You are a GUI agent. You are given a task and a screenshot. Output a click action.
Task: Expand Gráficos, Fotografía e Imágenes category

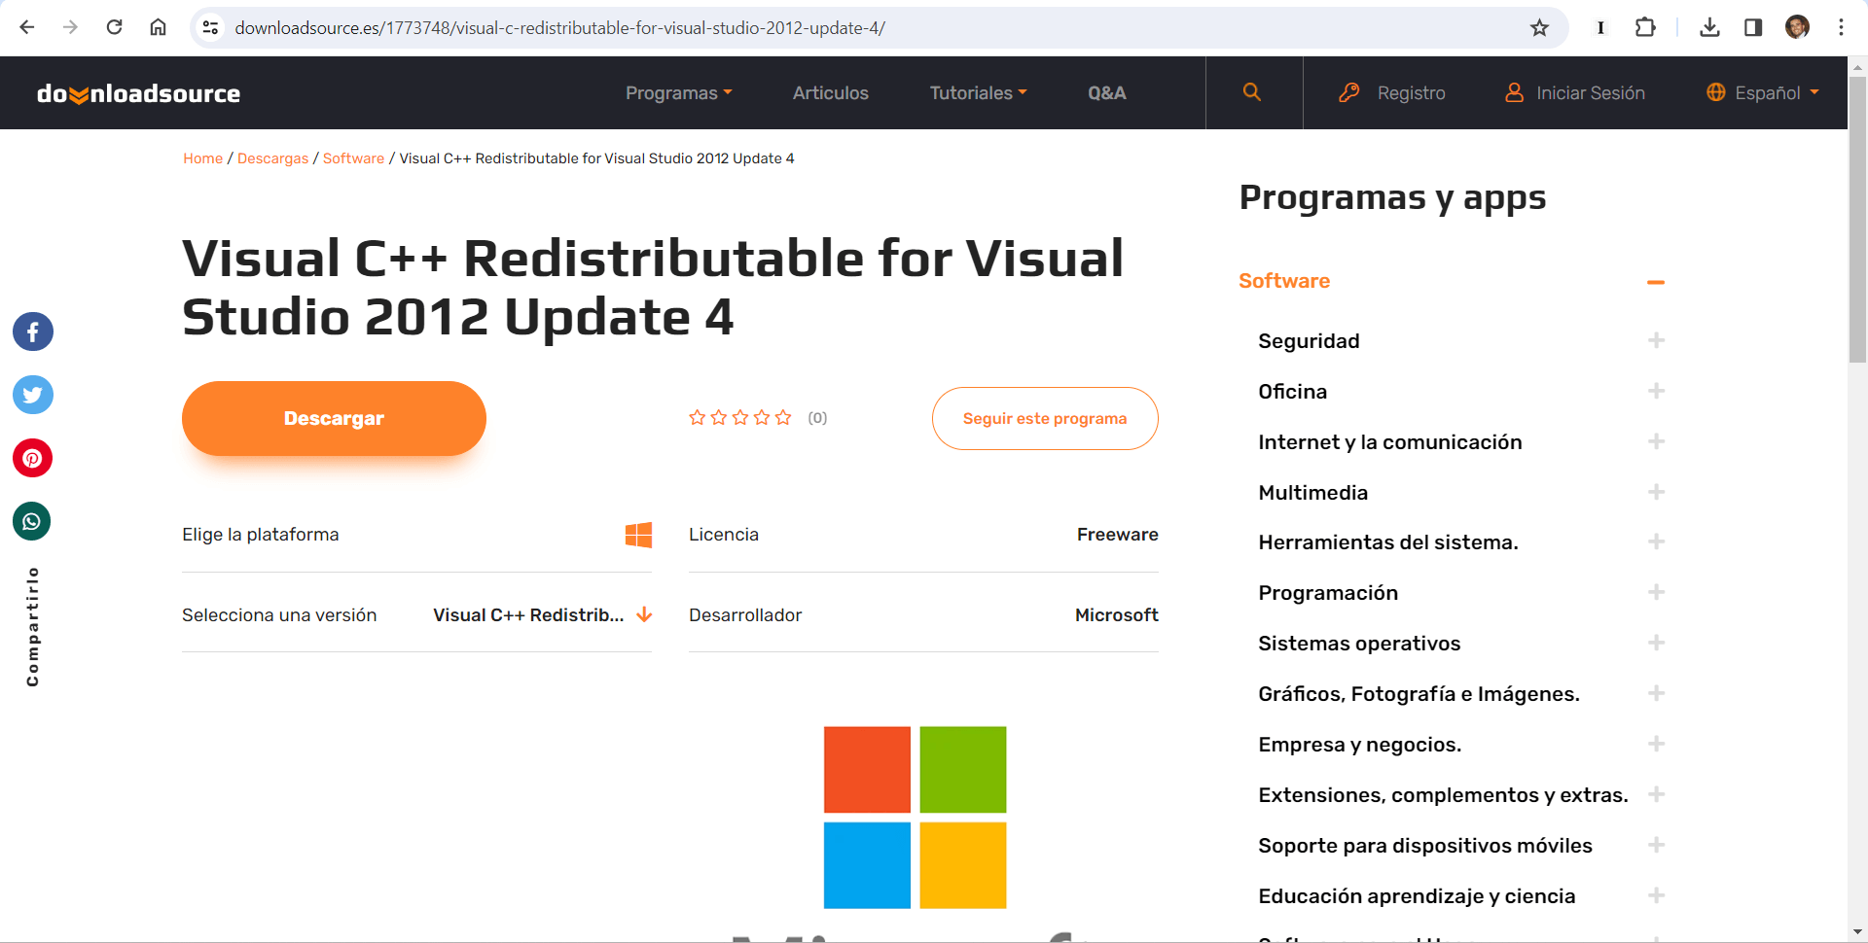point(1656,693)
